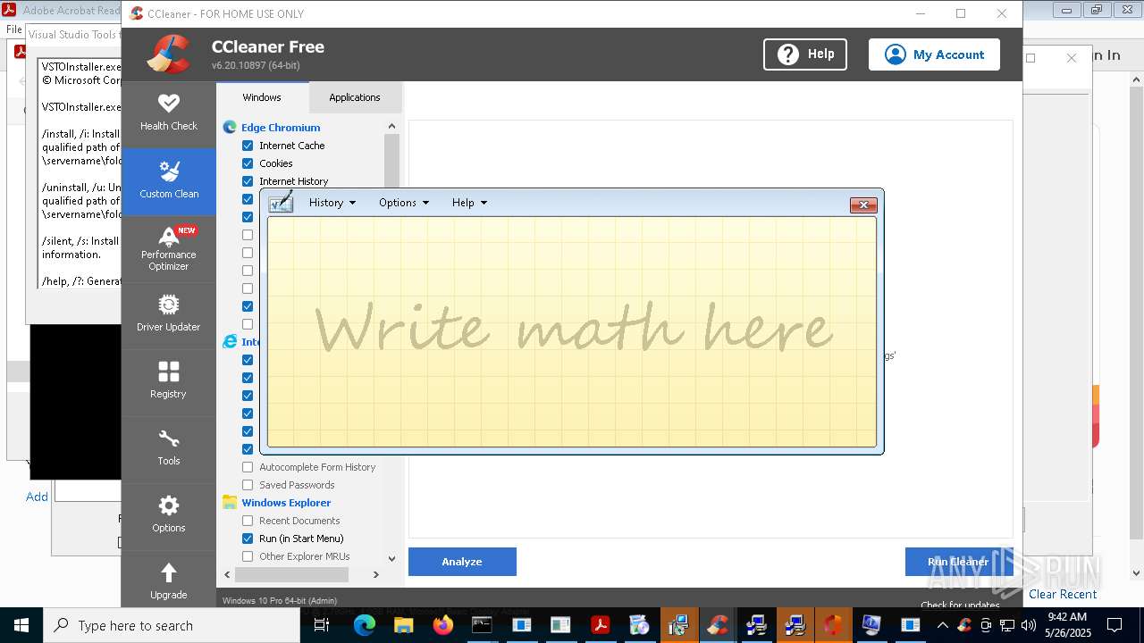Toggle Internet Cache checkbox

click(x=248, y=146)
